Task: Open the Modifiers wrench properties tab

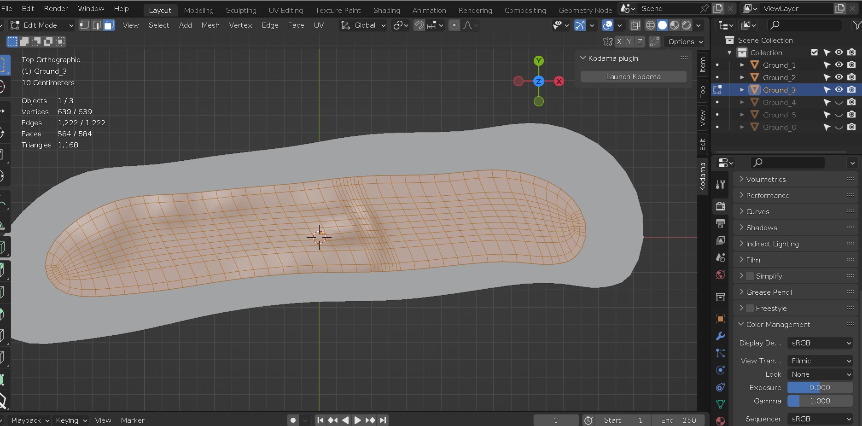Action: (x=721, y=336)
